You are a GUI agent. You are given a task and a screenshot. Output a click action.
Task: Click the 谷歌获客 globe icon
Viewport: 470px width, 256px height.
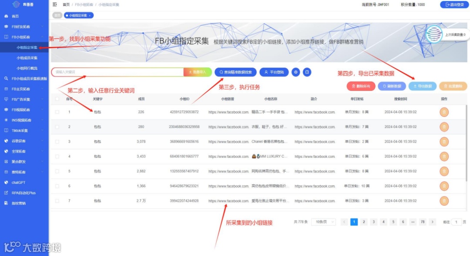(6, 141)
